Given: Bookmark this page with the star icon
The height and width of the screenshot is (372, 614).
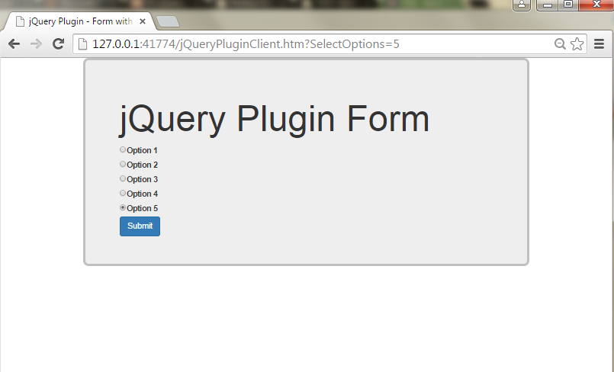Looking at the screenshot, I should [577, 43].
